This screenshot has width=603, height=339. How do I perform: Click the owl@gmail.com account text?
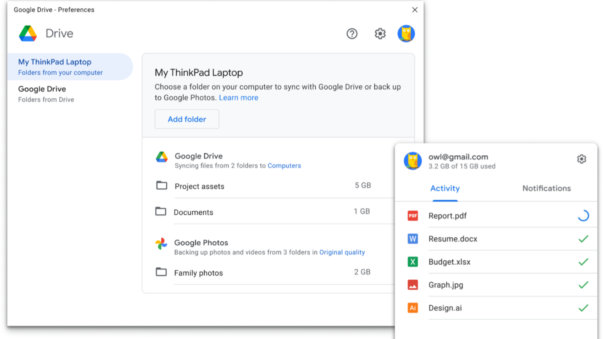pos(458,157)
